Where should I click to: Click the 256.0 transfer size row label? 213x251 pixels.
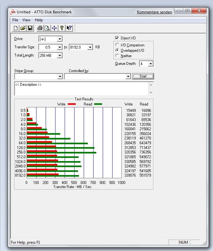(21, 152)
